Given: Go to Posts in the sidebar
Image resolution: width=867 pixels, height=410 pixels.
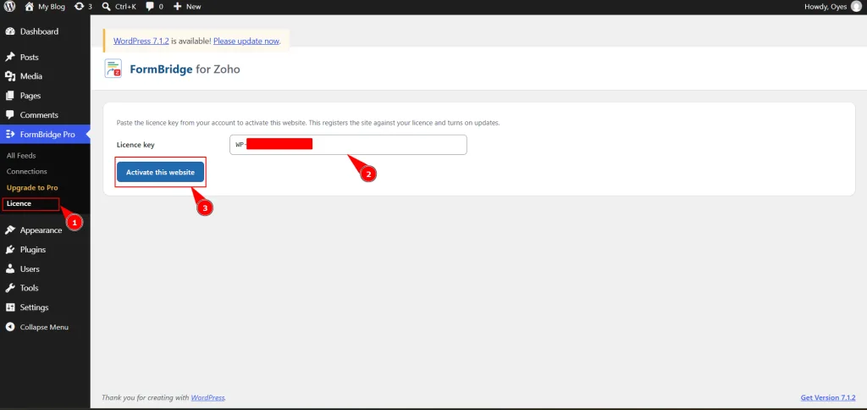Looking at the screenshot, I should [30, 57].
